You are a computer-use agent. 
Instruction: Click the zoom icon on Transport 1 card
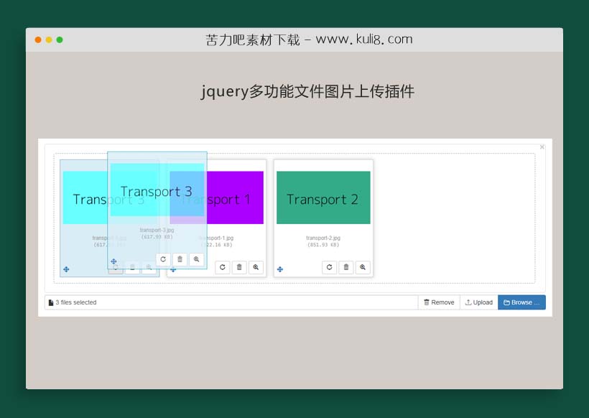coord(256,267)
